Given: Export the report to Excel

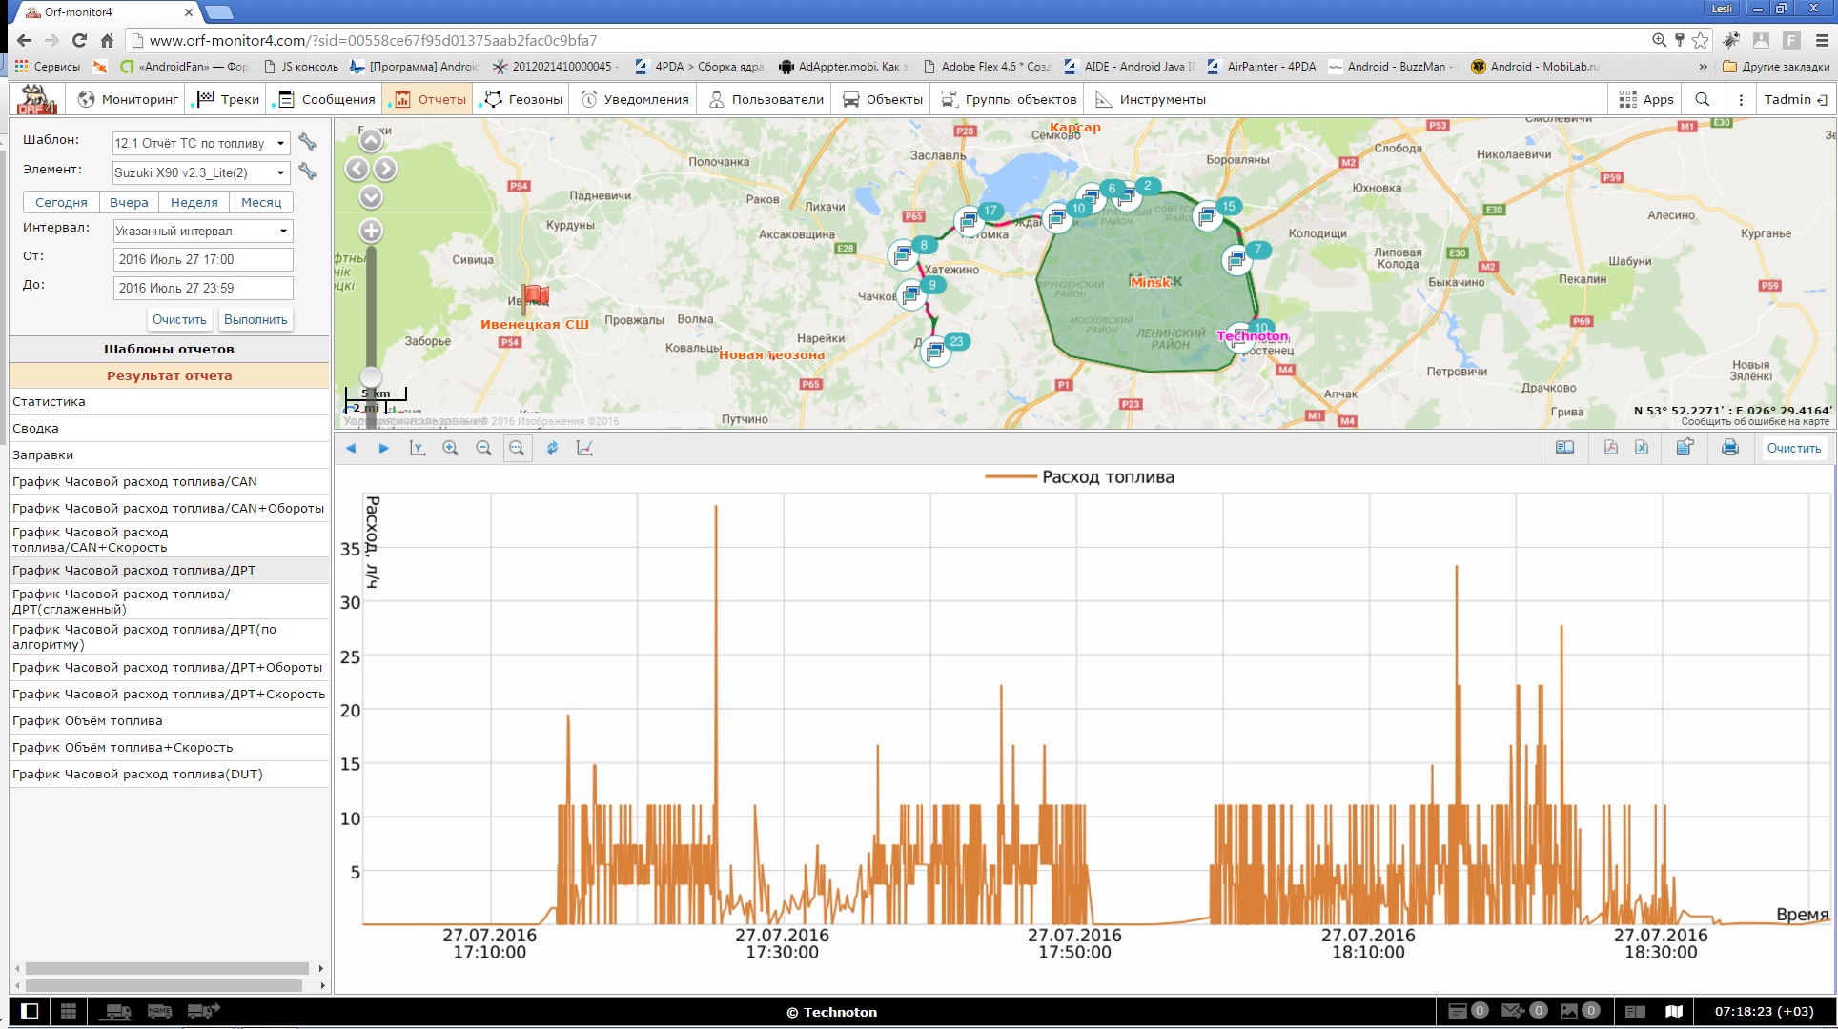Looking at the screenshot, I should coord(1642,448).
